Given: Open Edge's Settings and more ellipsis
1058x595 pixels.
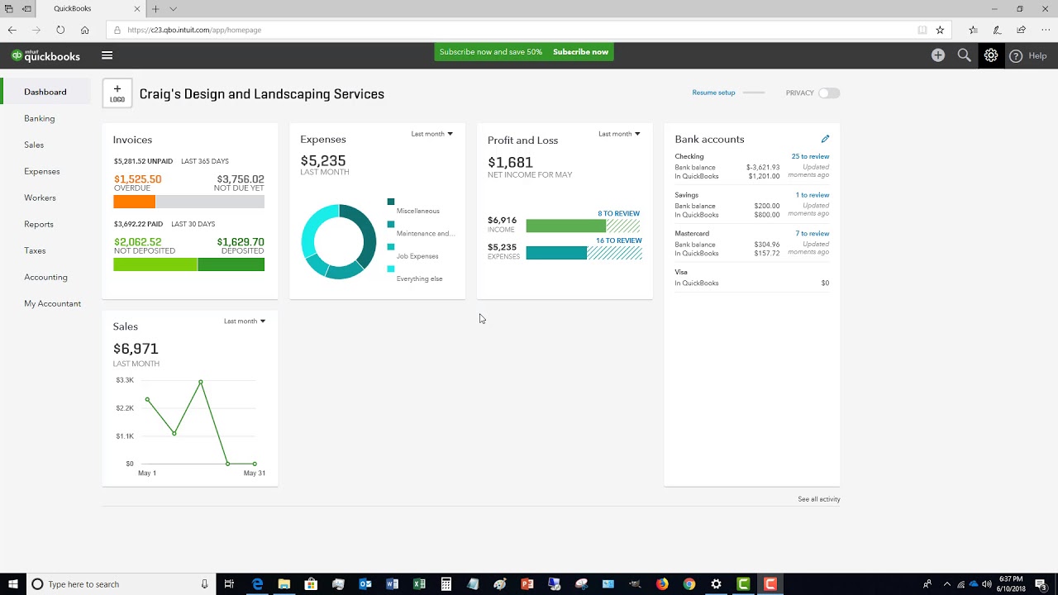Looking at the screenshot, I should tap(1046, 30).
